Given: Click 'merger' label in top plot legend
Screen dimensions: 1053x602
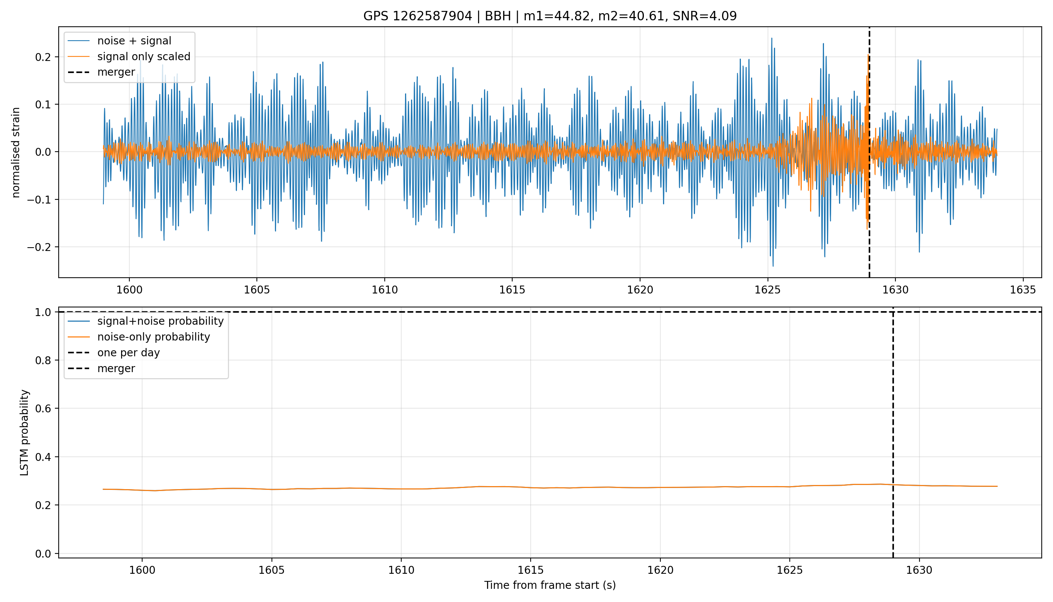Looking at the screenshot, I should [116, 72].
